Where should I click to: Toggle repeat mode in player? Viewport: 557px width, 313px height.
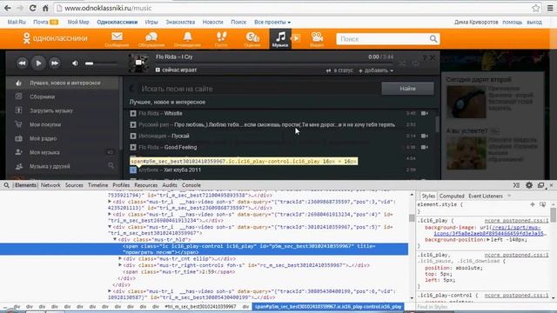coord(415,63)
